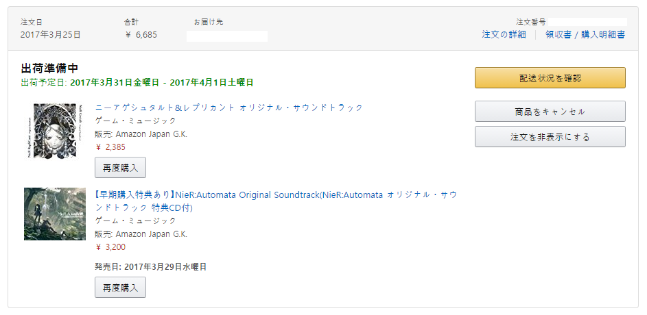Viewport: 647px width, 315px height.
Task: Click the 配送状況を確認 button
Action: click(550, 78)
